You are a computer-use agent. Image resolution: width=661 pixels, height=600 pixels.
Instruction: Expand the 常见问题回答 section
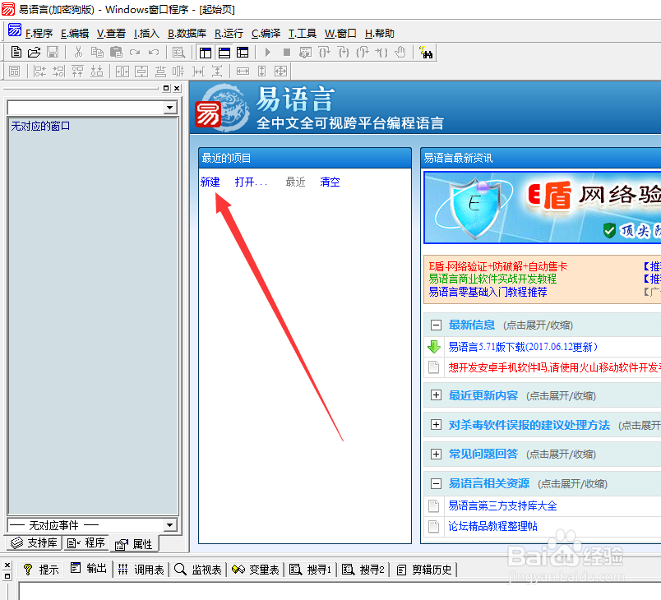tap(436, 454)
